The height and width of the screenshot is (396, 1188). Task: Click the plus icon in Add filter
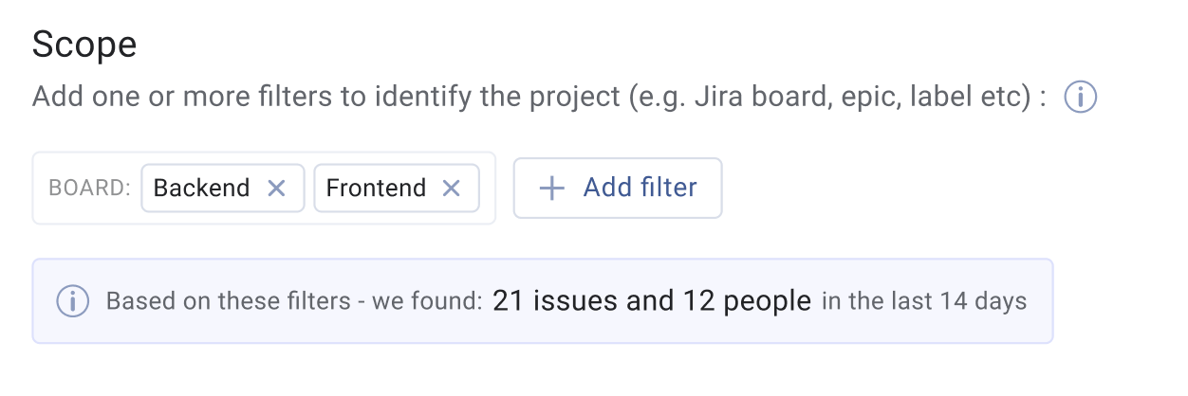551,189
